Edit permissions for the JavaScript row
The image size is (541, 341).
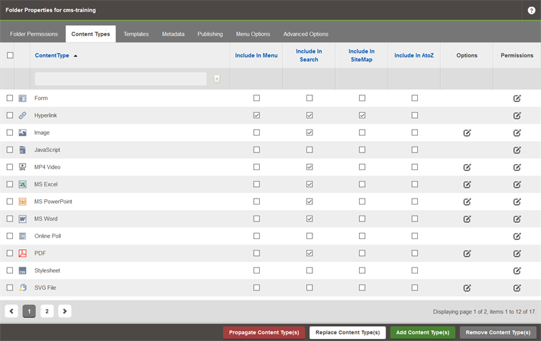(517, 150)
